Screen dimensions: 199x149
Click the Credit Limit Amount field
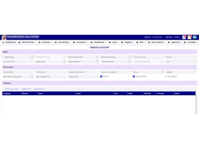click(x=83, y=72)
